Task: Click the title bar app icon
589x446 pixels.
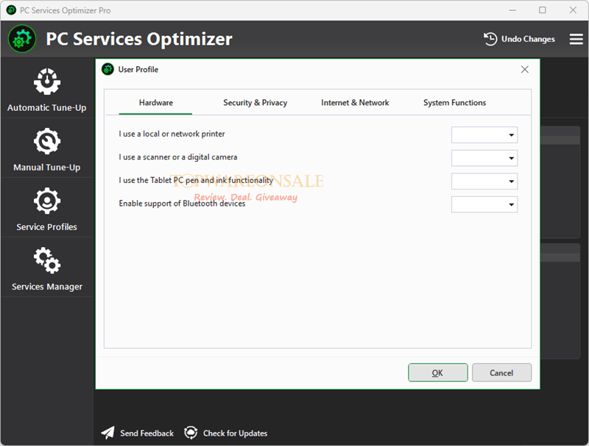Action: tap(11, 10)
